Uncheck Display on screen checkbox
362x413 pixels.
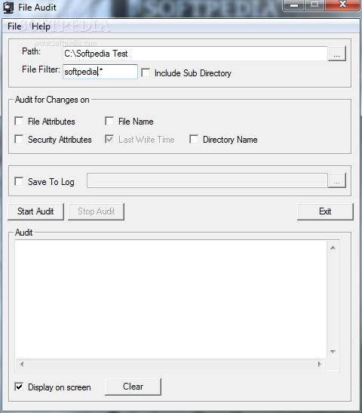pyautogui.click(x=19, y=387)
